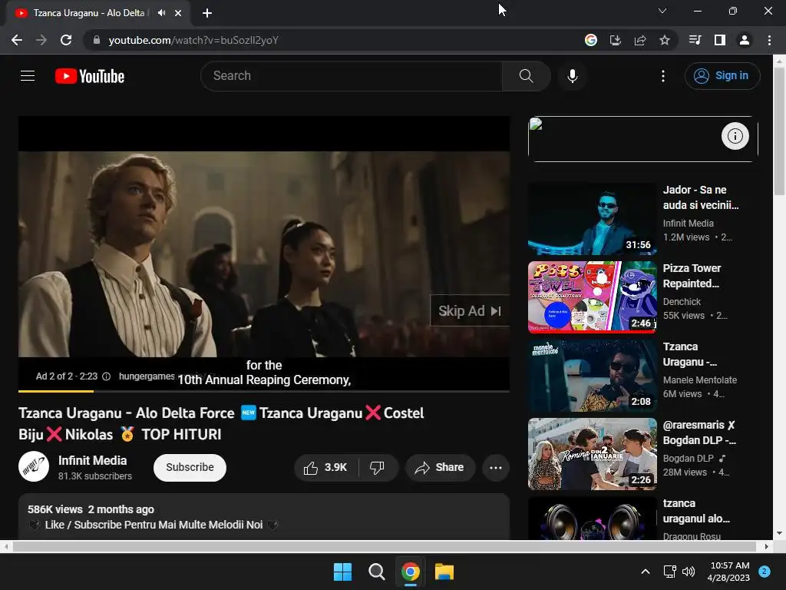Image resolution: width=786 pixels, height=590 pixels.
Task: Open the YouTube hamburger guide menu
Action: point(28,76)
